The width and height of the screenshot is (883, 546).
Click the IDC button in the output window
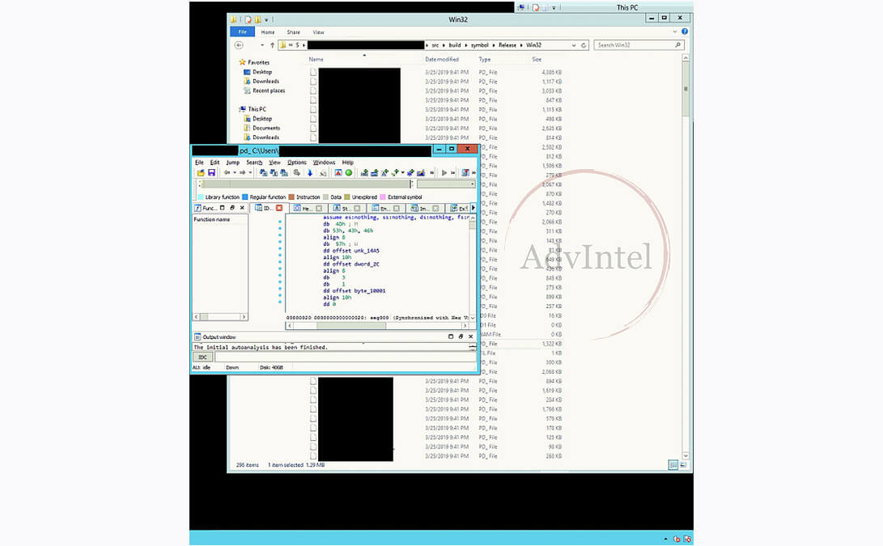click(x=202, y=357)
